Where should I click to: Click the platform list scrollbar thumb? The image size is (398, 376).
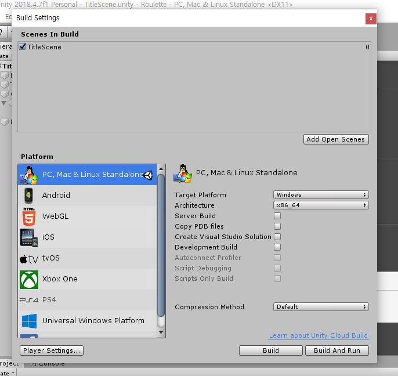161,245
